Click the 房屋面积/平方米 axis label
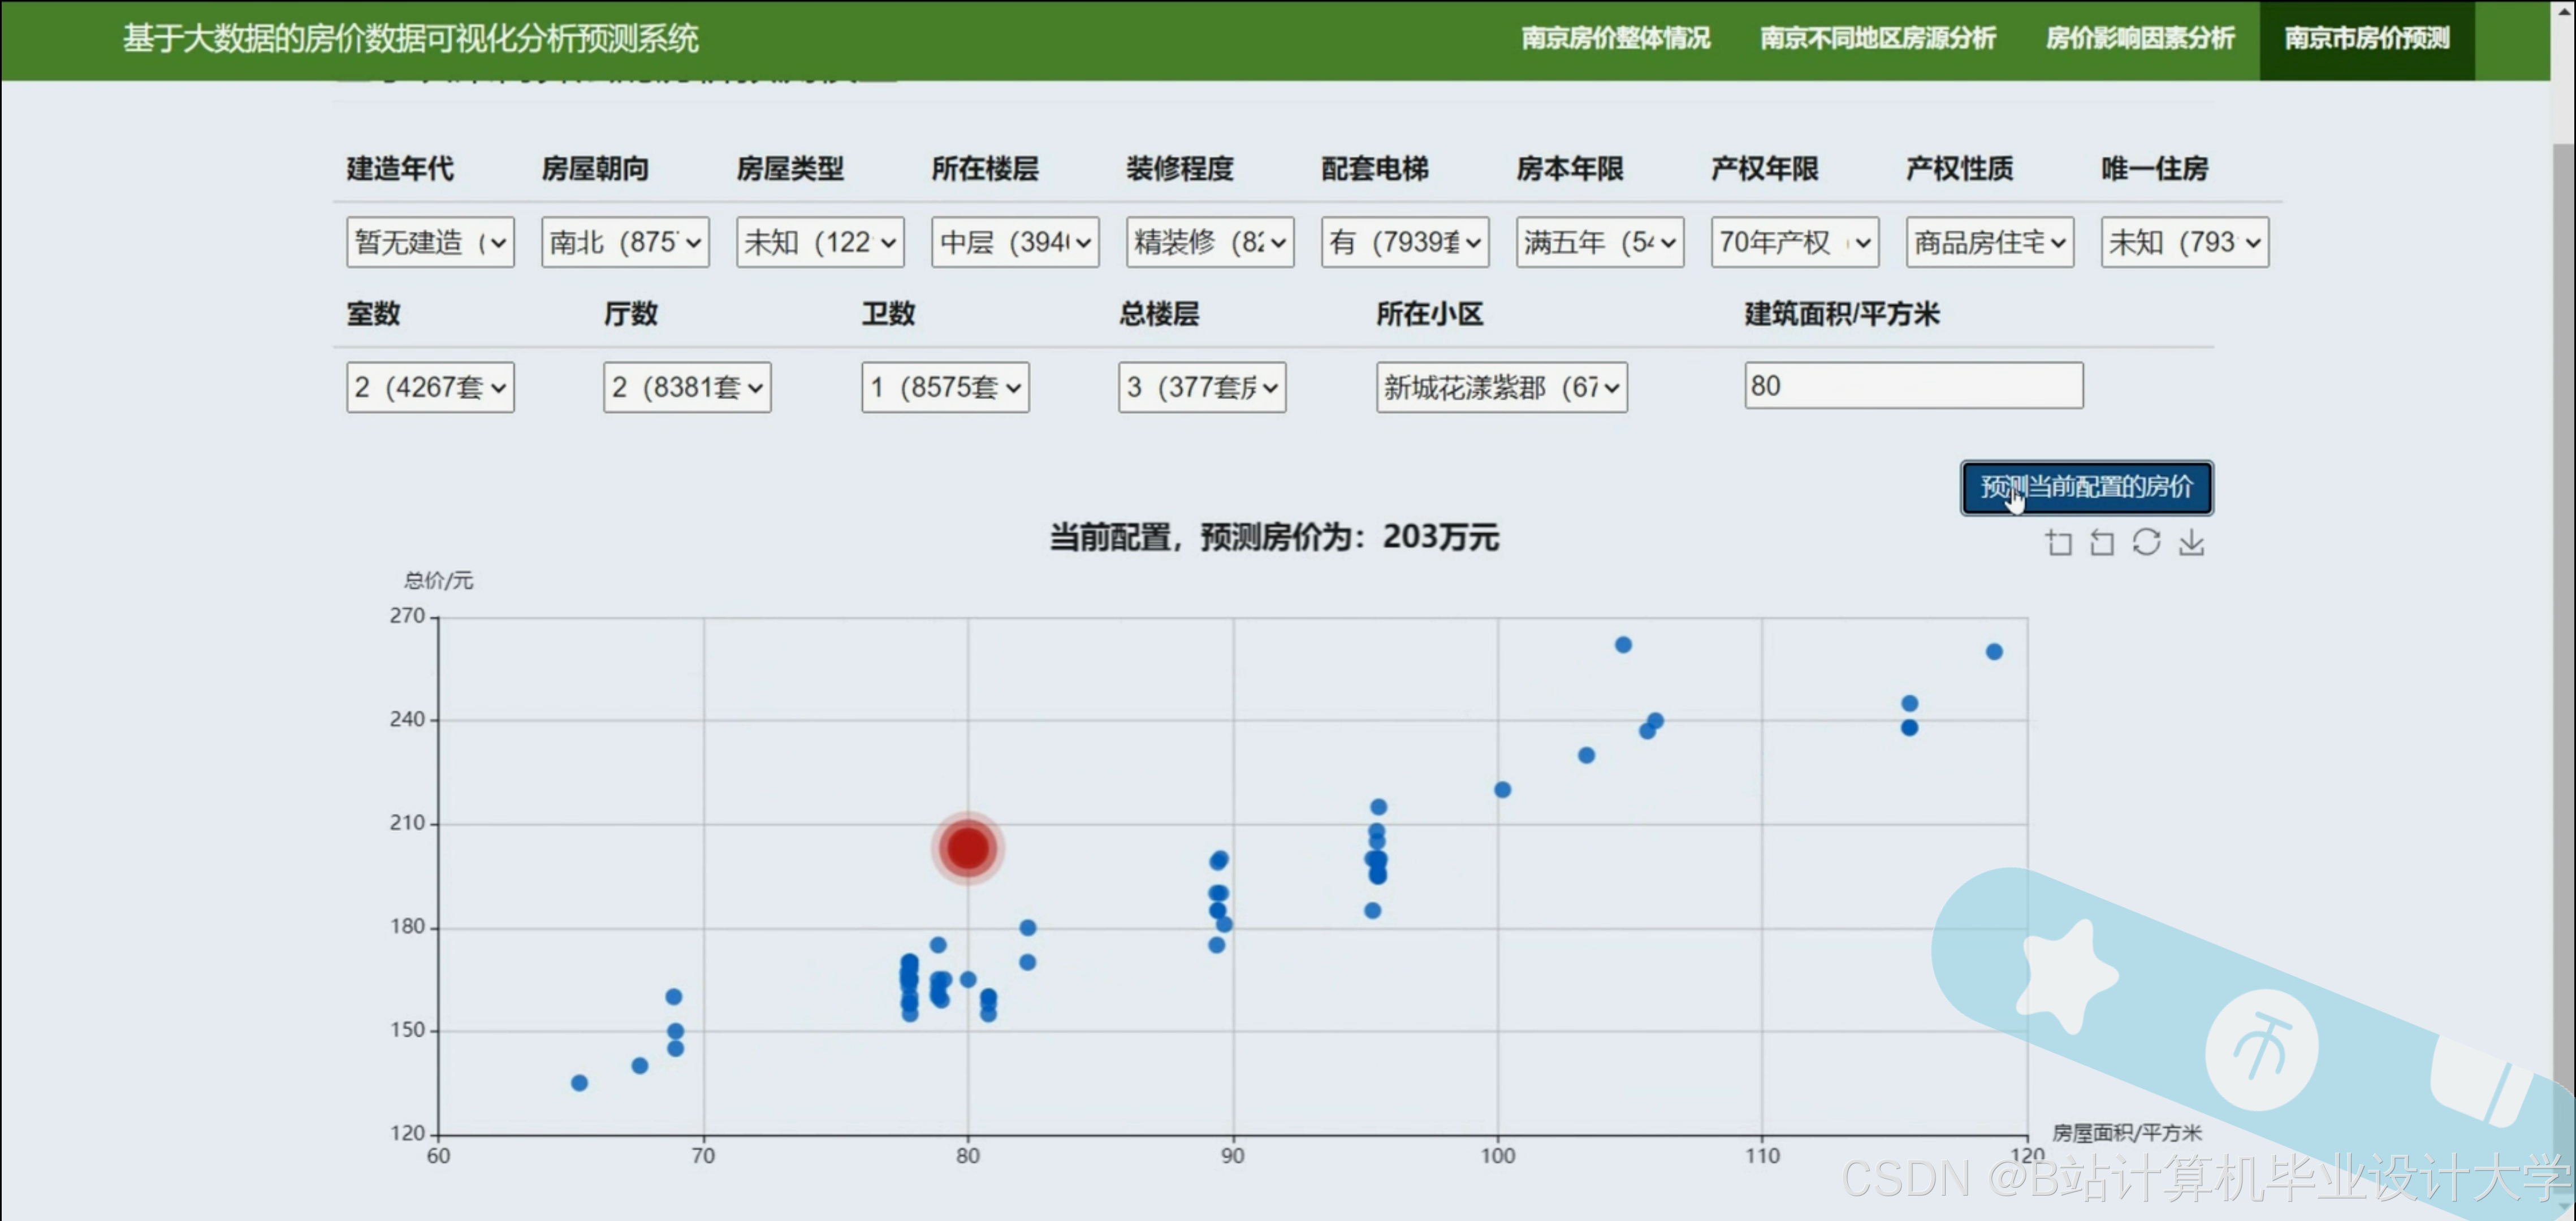Screen dimensions: 2576x1221 tap(2127, 1132)
